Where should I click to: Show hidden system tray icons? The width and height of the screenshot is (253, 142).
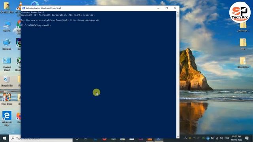tap(186, 138)
